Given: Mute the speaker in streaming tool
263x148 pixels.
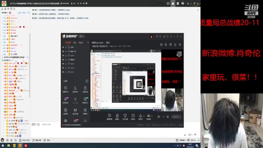Looking at the screenshot, I should click(149, 116).
